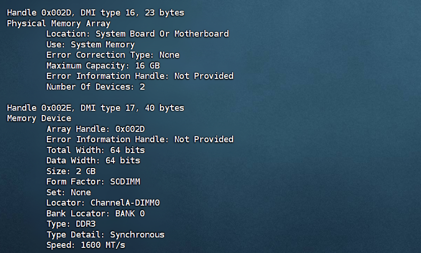
Task: Click the 'Total Width: 64 bits' line
Action: tap(96, 150)
